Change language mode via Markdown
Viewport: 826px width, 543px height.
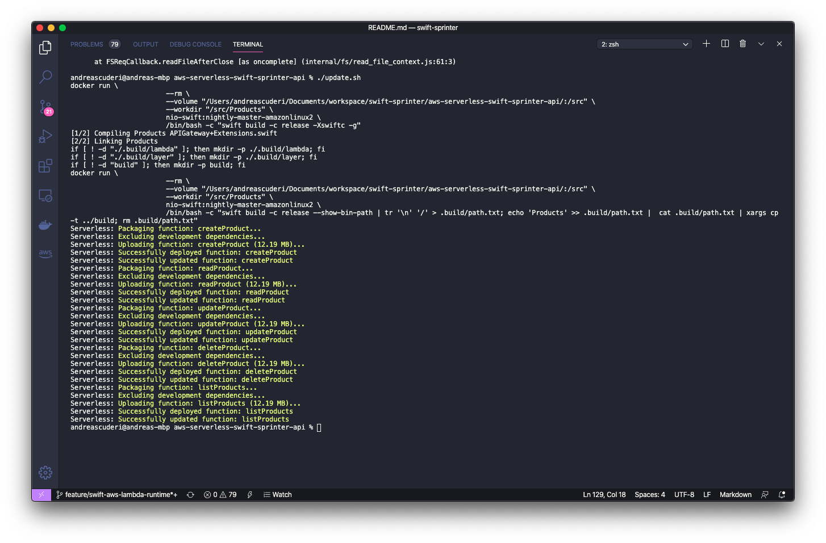coord(736,495)
